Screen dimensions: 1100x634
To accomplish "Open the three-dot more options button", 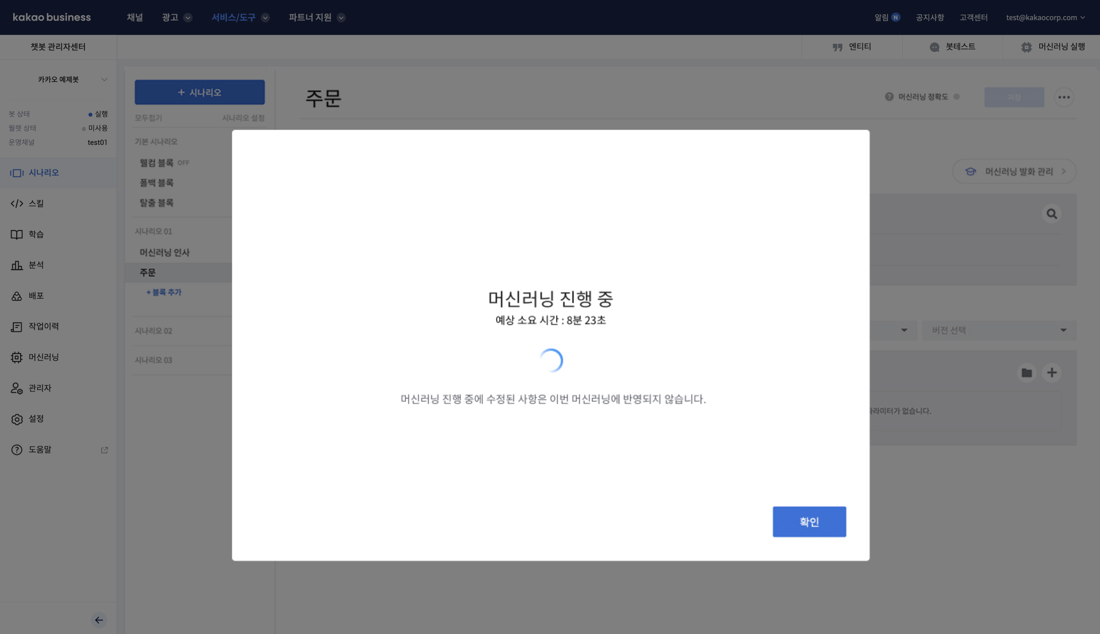I will pos(1064,97).
